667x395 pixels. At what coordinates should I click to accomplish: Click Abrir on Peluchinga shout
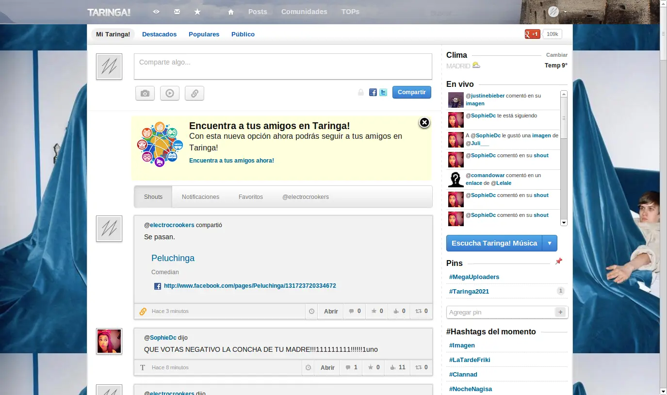point(331,311)
